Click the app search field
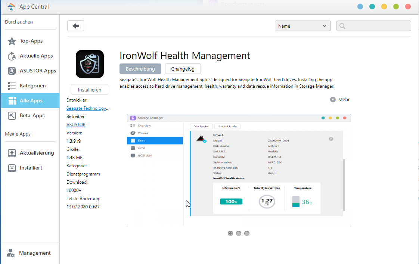 tap(373, 26)
